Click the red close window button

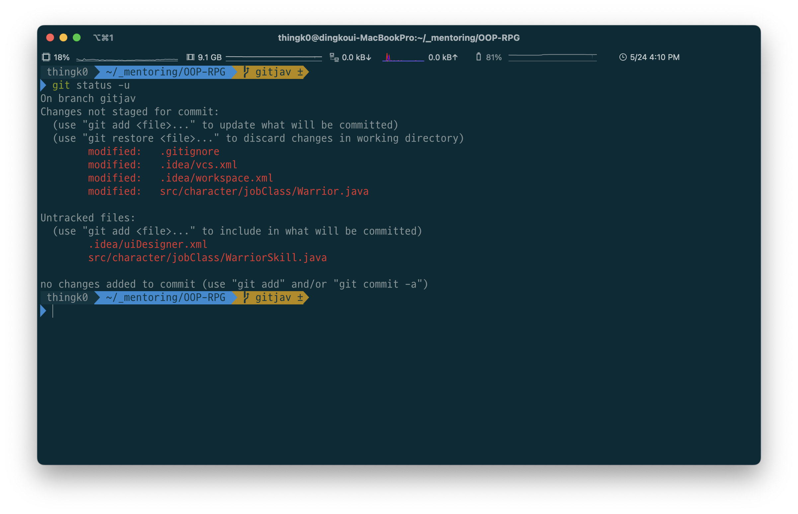[50, 38]
